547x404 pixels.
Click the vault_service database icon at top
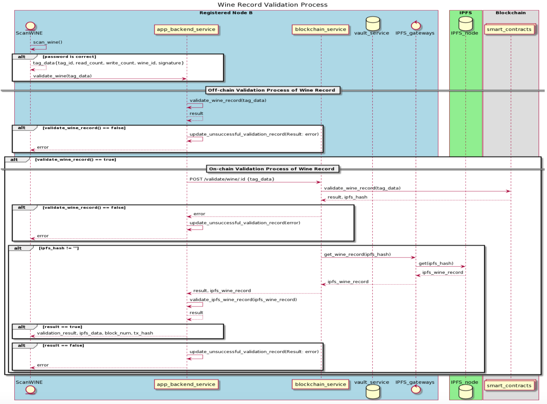tap(373, 24)
